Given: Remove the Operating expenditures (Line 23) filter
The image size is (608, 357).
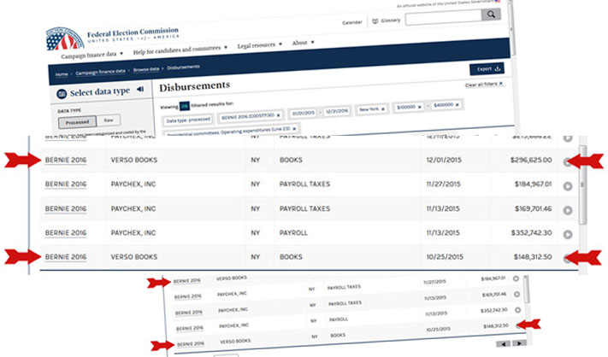Looking at the screenshot, I should (294, 129).
